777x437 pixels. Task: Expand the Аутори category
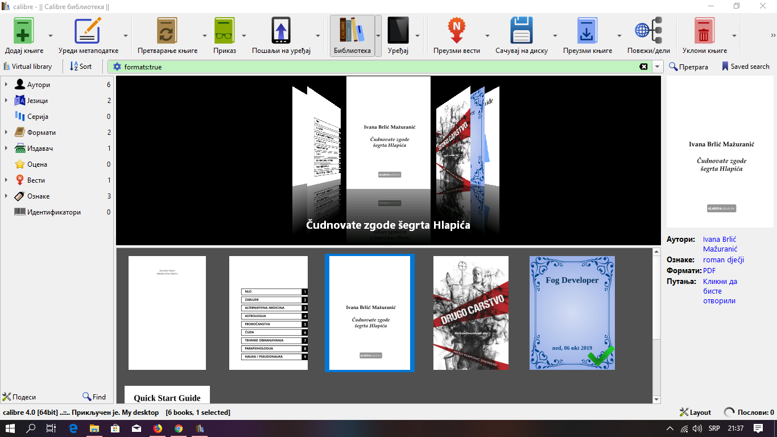[6, 85]
